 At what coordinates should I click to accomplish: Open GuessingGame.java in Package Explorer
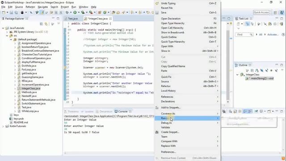tap(33, 77)
